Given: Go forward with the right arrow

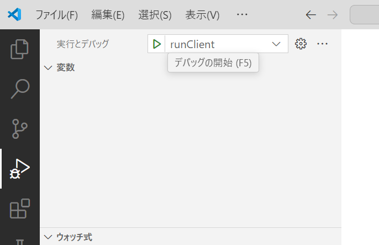Looking at the screenshot, I should click(x=333, y=15).
